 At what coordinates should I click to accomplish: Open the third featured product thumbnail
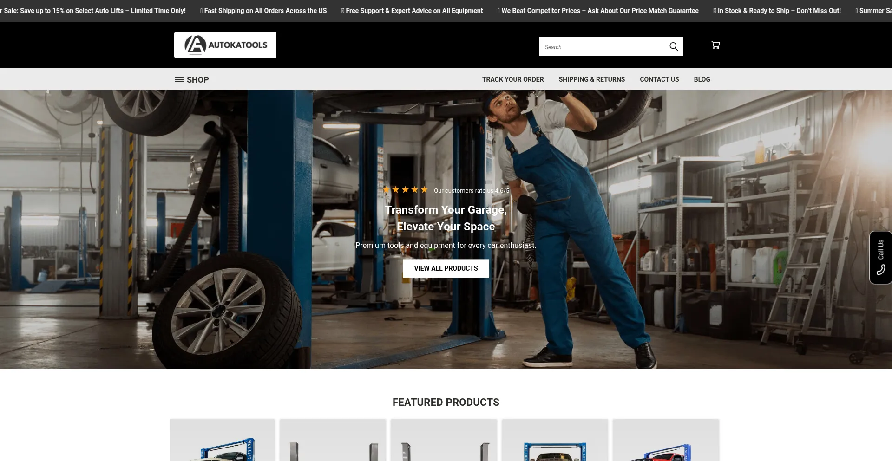(x=444, y=440)
